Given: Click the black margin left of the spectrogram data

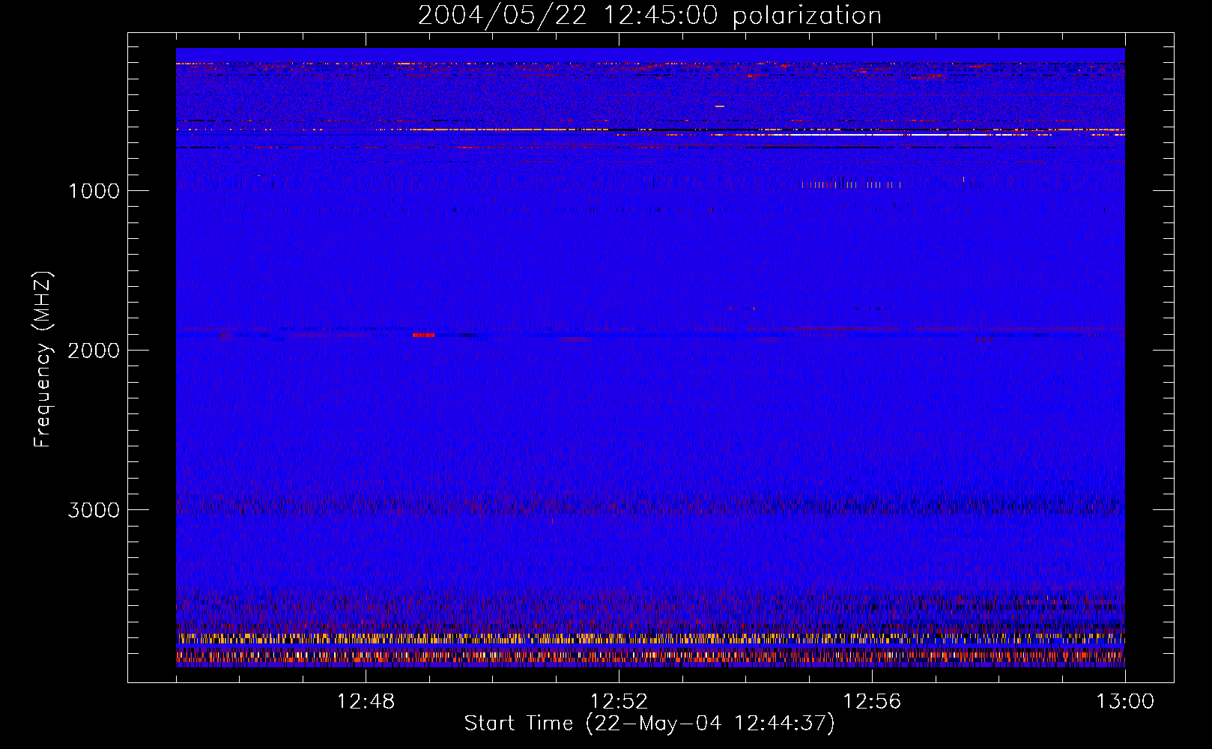Looking at the screenshot, I should (x=152, y=360).
